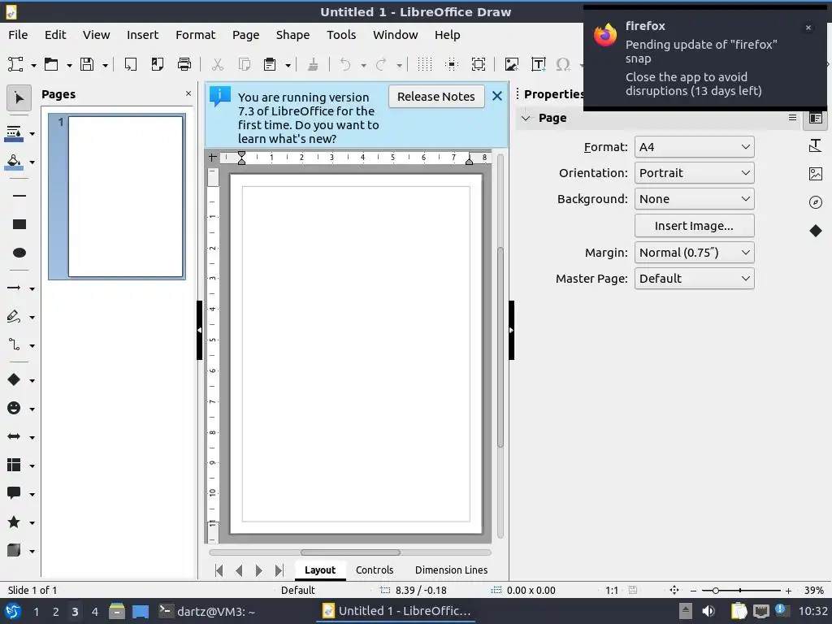Open the Tools menu
Screen dimensions: 832x624
[x=341, y=35]
